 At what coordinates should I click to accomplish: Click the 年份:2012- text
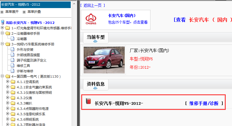pos(140,67)
